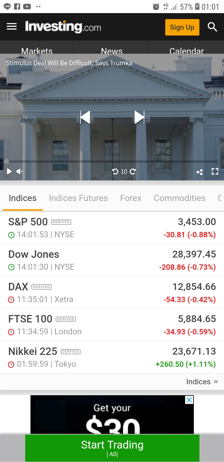Play the stimulus deal video

click(x=9, y=171)
